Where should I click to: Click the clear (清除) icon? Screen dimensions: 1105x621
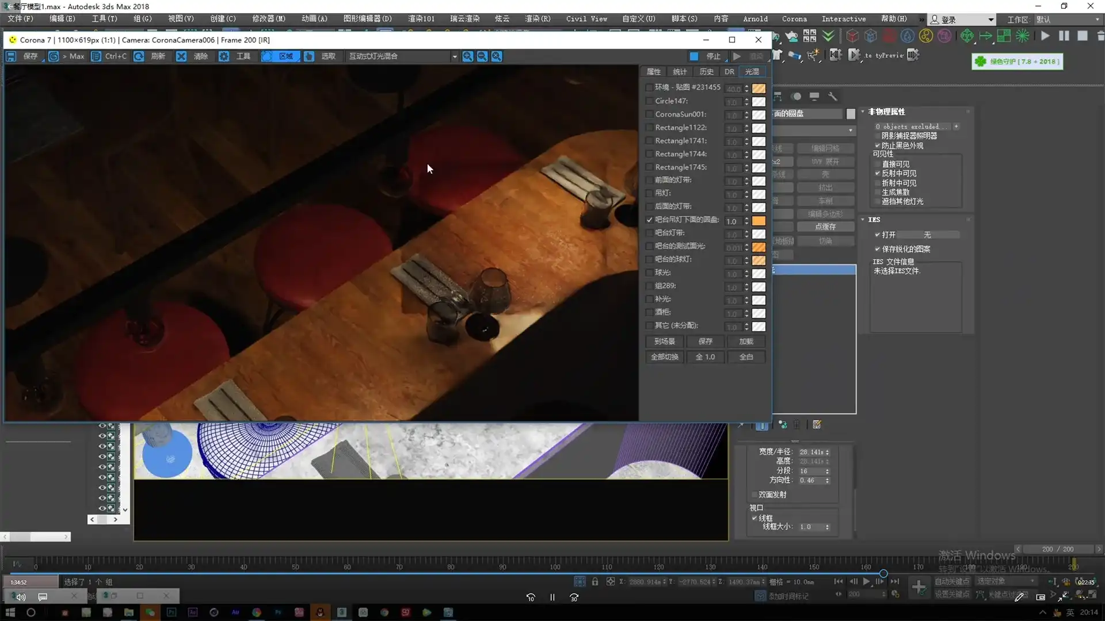point(181,56)
